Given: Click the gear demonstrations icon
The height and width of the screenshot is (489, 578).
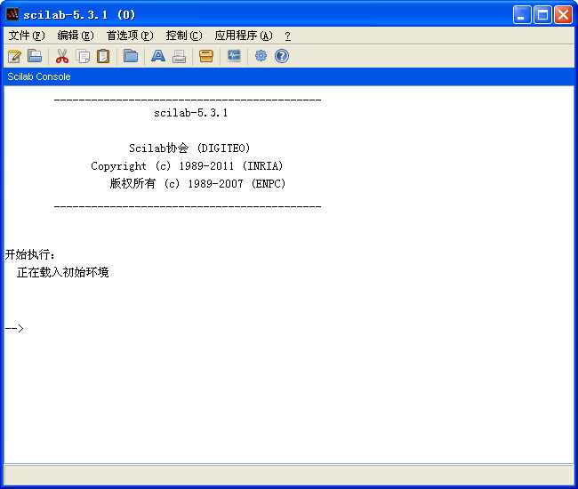Looking at the screenshot, I should (261, 56).
